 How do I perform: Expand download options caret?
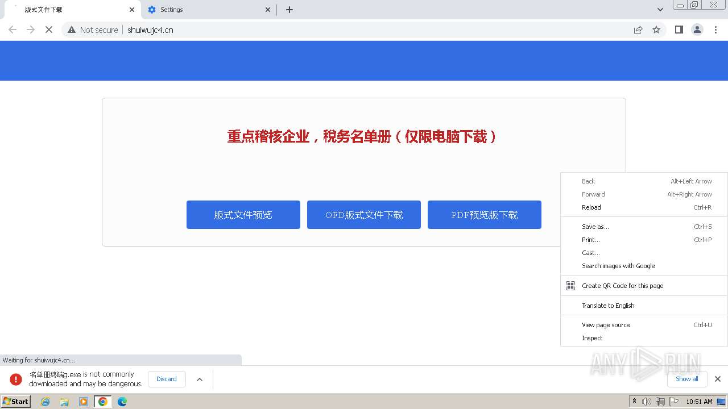pos(200,379)
